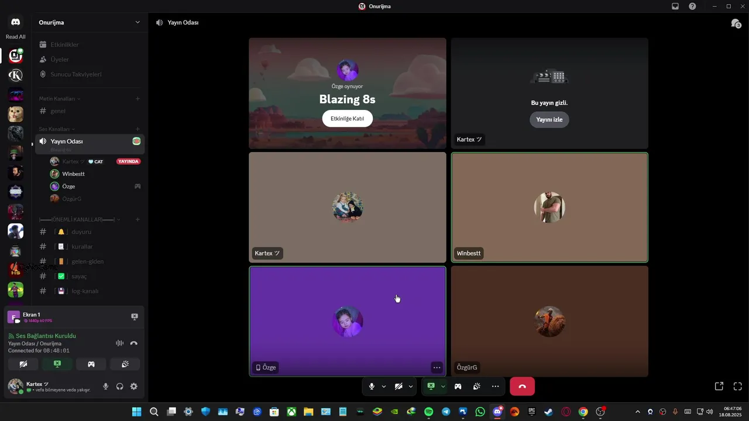749x421 pixels.
Task: Toggle screen share in voice status panel
Action: (x=57, y=364)
